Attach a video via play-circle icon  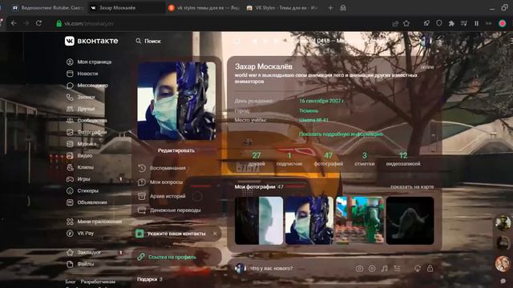[372, 269]
